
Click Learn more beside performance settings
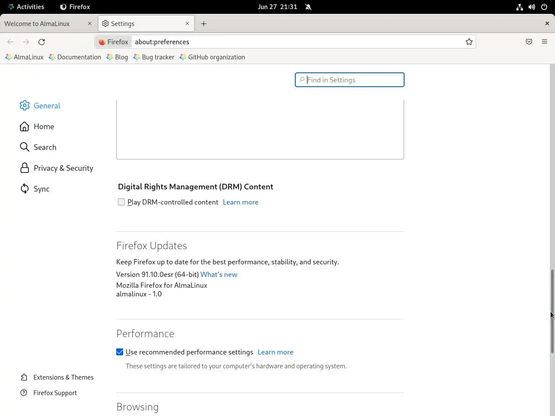(275, 352)
